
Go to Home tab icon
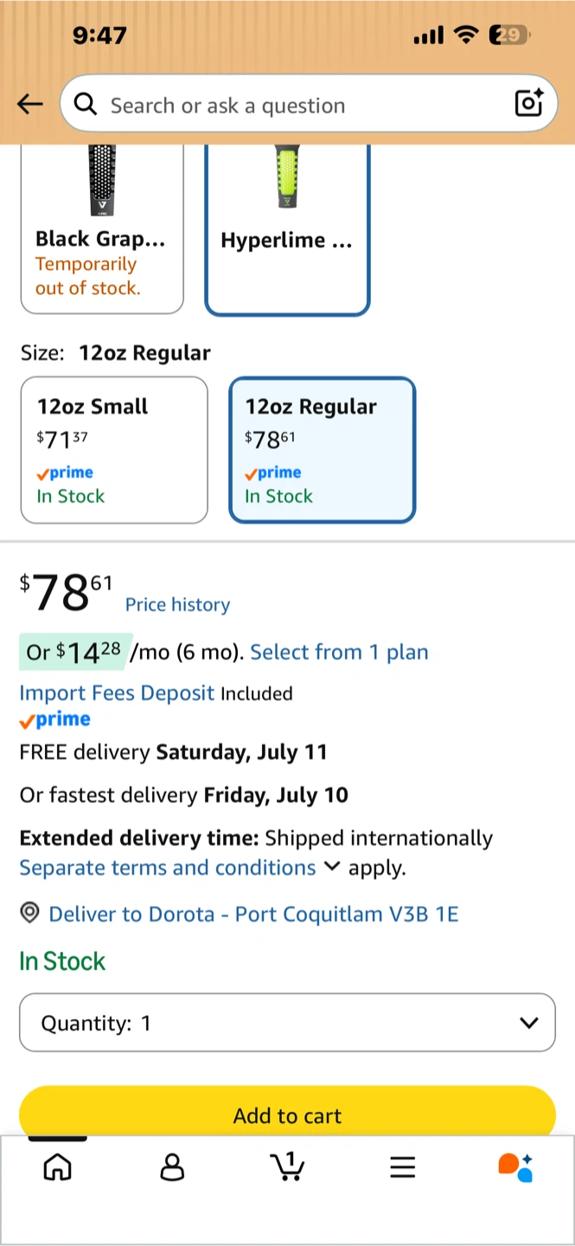tap(57, 1167)
